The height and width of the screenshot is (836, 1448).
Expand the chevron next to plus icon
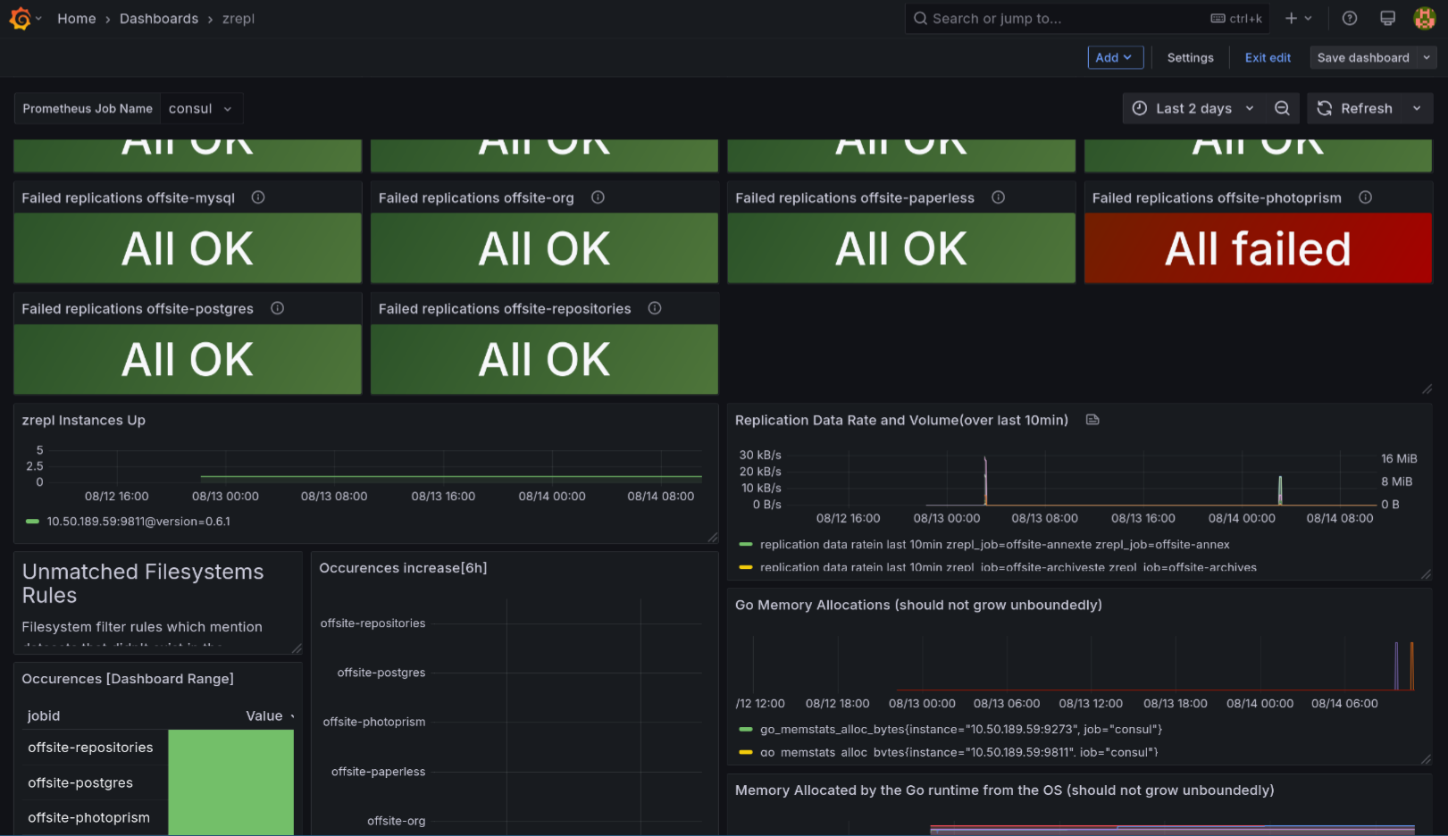tap(1308, 18)
